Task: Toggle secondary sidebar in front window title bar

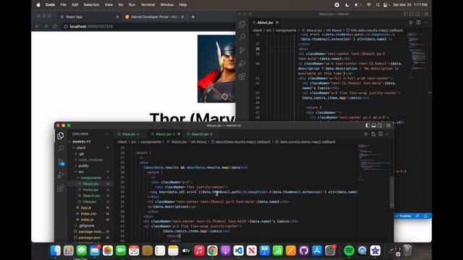Action: (380, 126)
